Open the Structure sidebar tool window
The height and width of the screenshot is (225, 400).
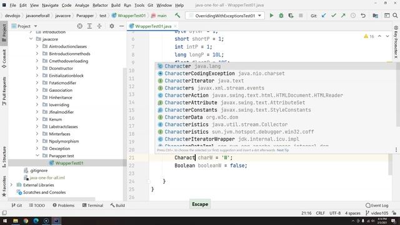coord(4,156)
